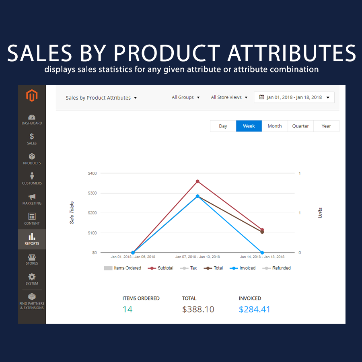
Task: Toggle Total legend series
Action: [213, 268]
